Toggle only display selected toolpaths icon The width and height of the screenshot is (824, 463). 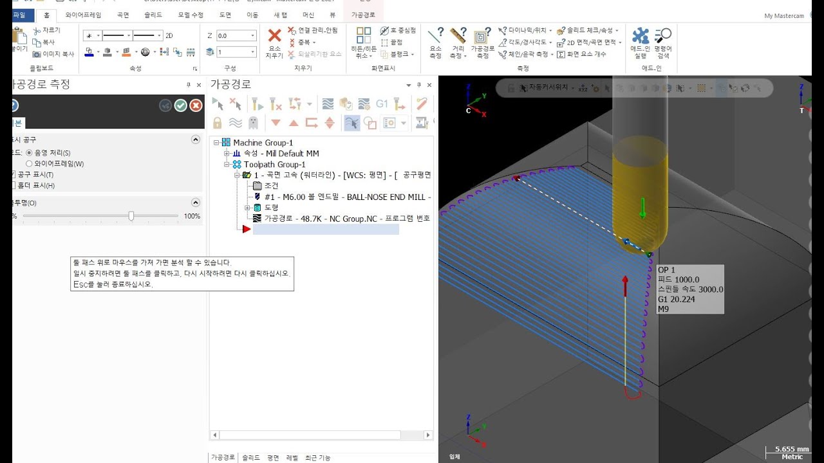pos(351,122)
